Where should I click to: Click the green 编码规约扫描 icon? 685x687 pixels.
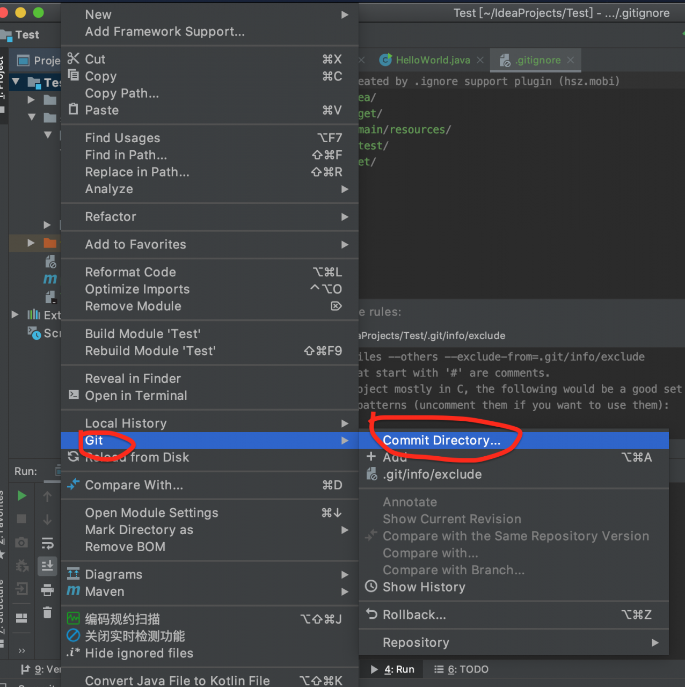pyautogui.click(x=74, y=618)
